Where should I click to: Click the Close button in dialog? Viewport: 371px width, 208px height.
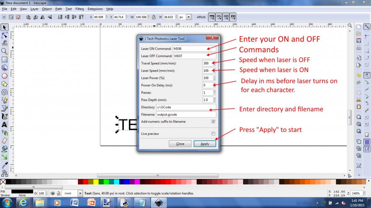[x=180, y=144]
